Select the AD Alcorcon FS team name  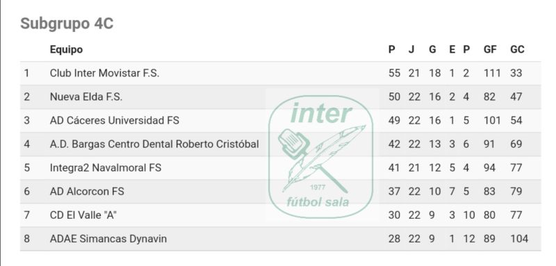coord(87,191)
